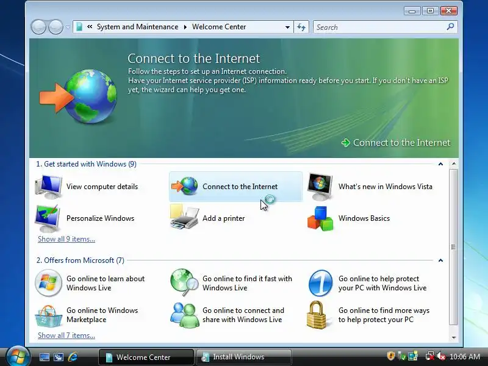Viewport: 488px width, 366px height.
Task: Switch to Install Windows taskbar button
Action: (x=244, y=357)
